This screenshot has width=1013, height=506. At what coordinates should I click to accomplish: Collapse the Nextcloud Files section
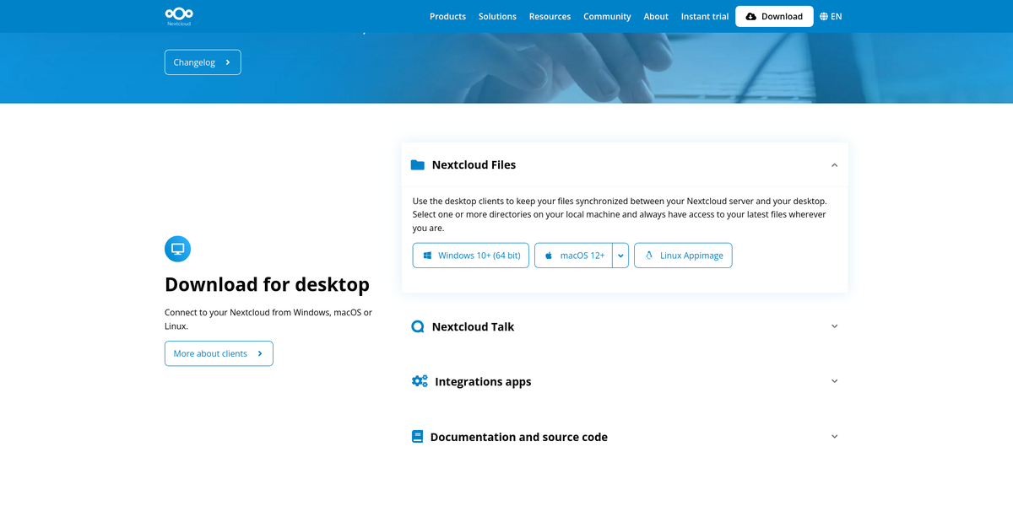coord(834,164)
